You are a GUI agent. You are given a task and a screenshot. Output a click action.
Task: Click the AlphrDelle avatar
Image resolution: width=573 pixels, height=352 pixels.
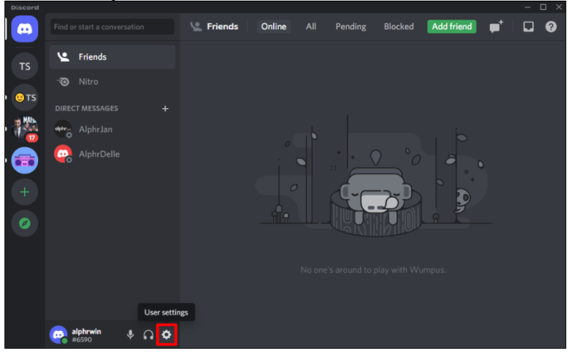(x=63, y=154)
